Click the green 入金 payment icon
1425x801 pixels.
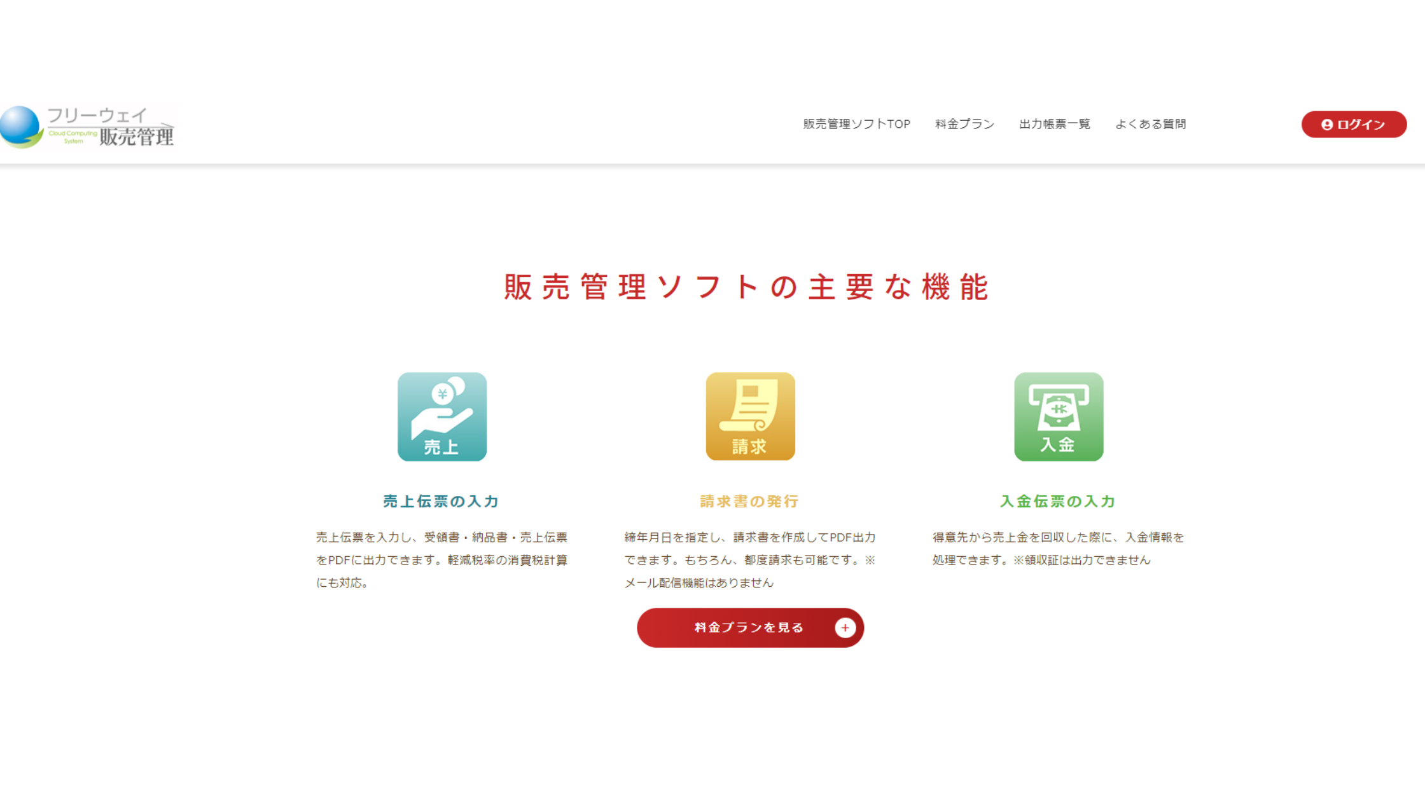point(1059,416)
